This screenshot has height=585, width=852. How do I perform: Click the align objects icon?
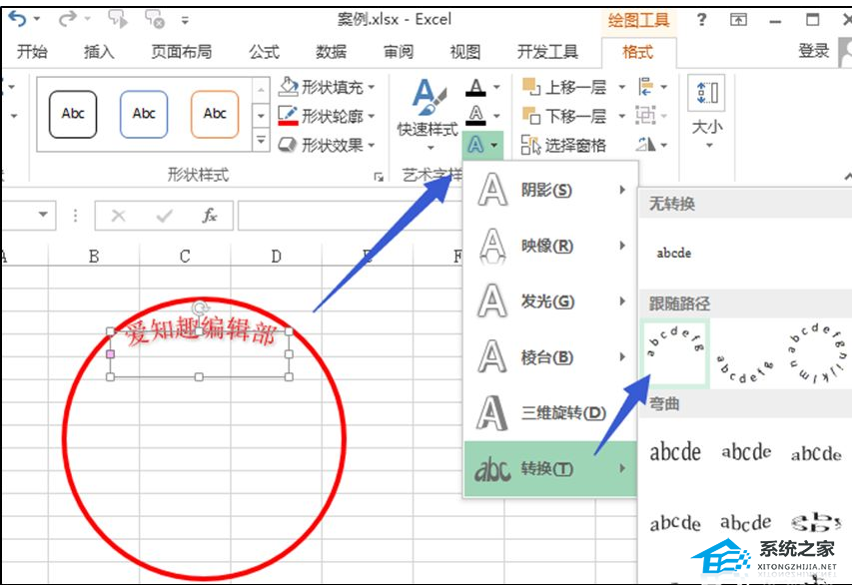tap(646, 87)
